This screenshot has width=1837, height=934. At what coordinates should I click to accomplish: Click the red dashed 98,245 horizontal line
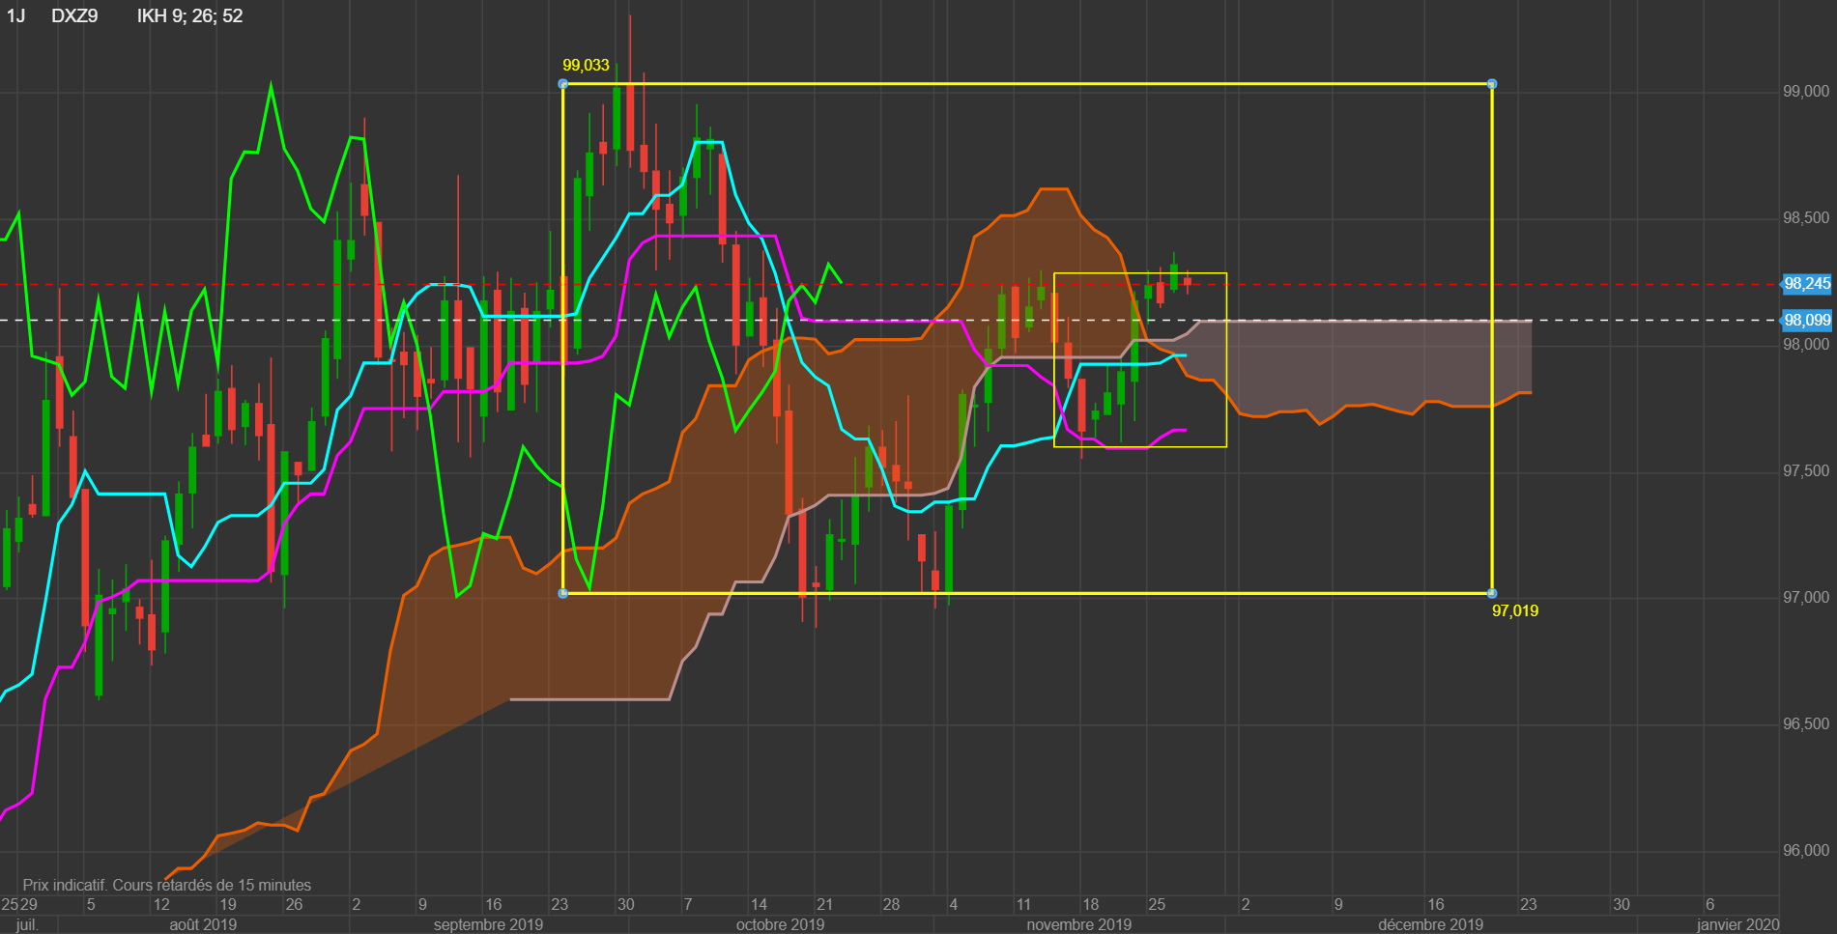889,284
